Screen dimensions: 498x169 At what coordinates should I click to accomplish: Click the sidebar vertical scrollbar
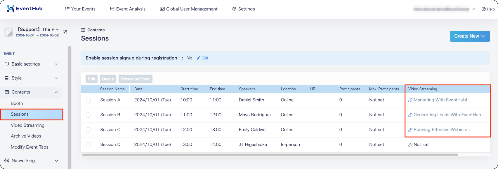(x=70, y=107)
